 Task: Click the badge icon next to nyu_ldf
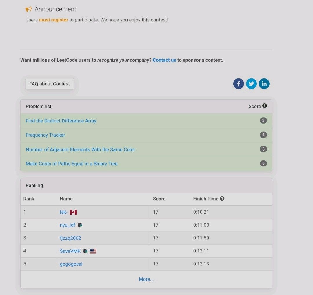point(80,225)
